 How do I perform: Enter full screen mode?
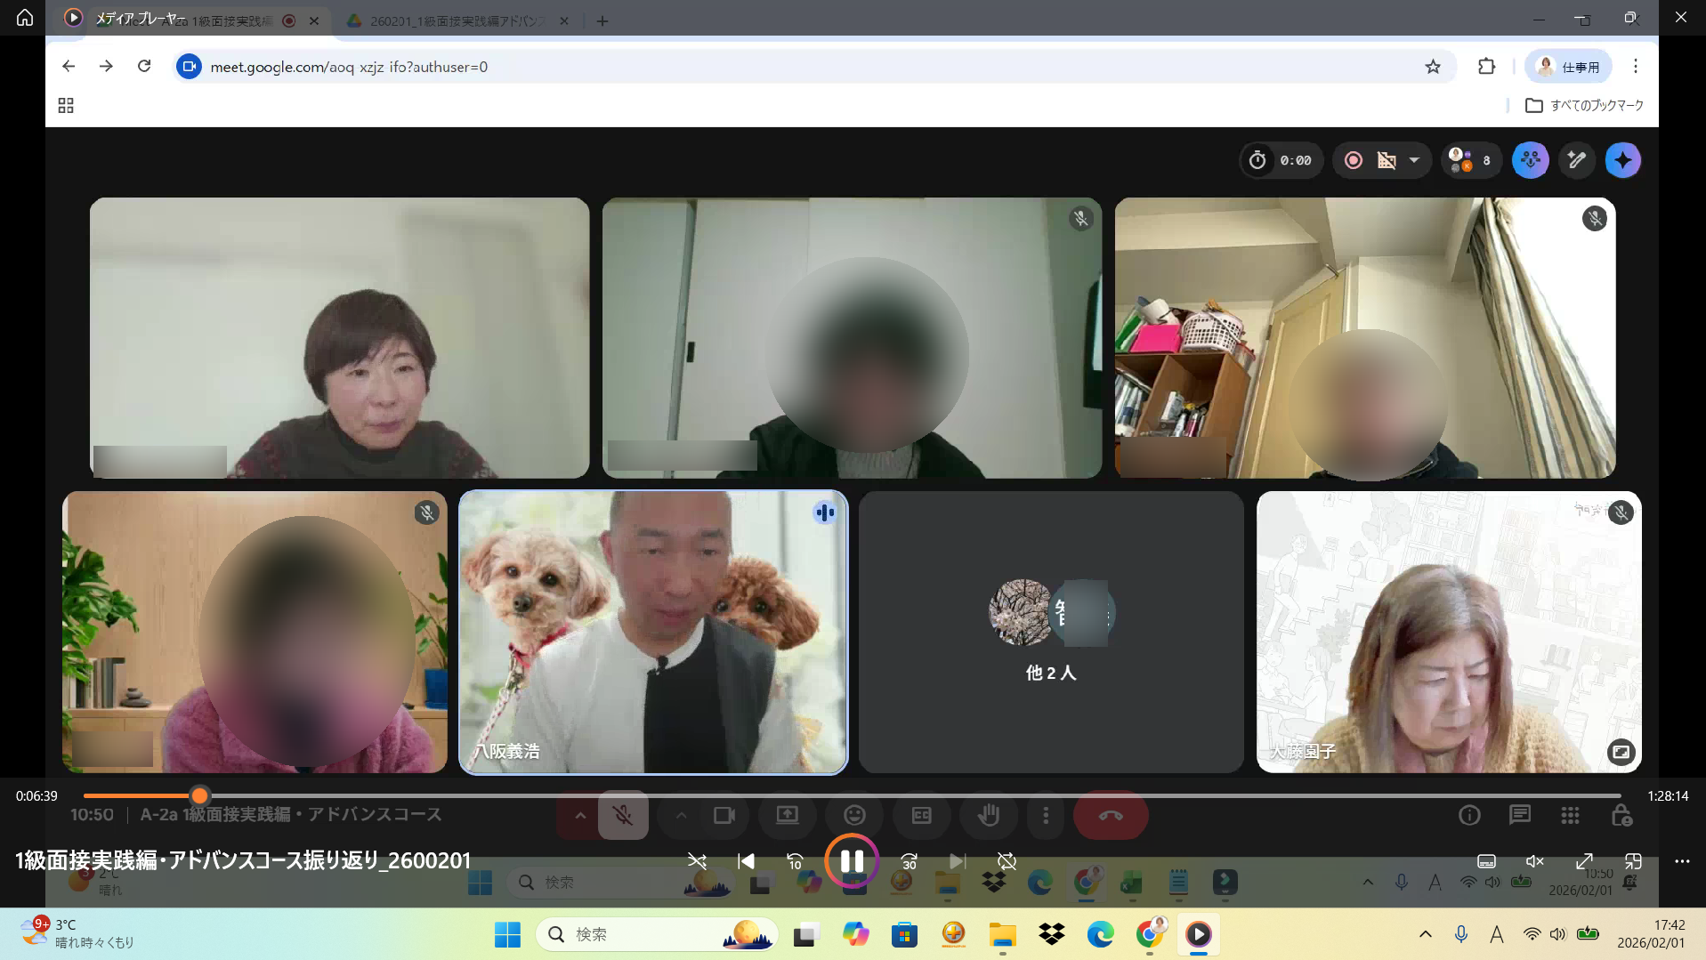point(1584,860)
